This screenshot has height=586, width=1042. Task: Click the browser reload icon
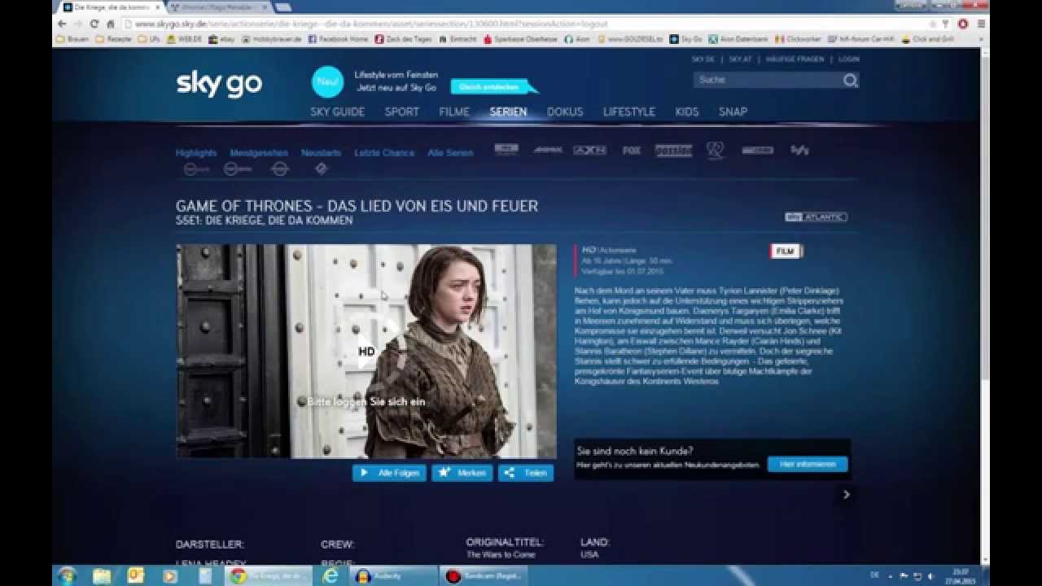click(94, 24)
